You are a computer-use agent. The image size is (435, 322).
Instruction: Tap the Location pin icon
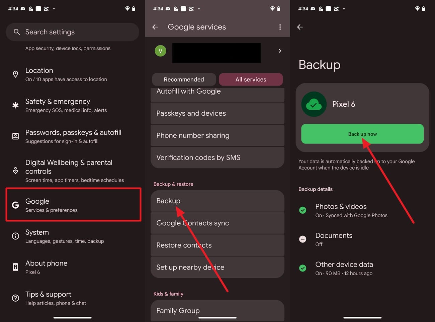pyautogui.click(x=15, y=74)
